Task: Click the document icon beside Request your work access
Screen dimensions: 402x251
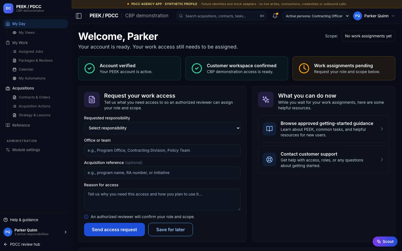Action: click(92, 100)
